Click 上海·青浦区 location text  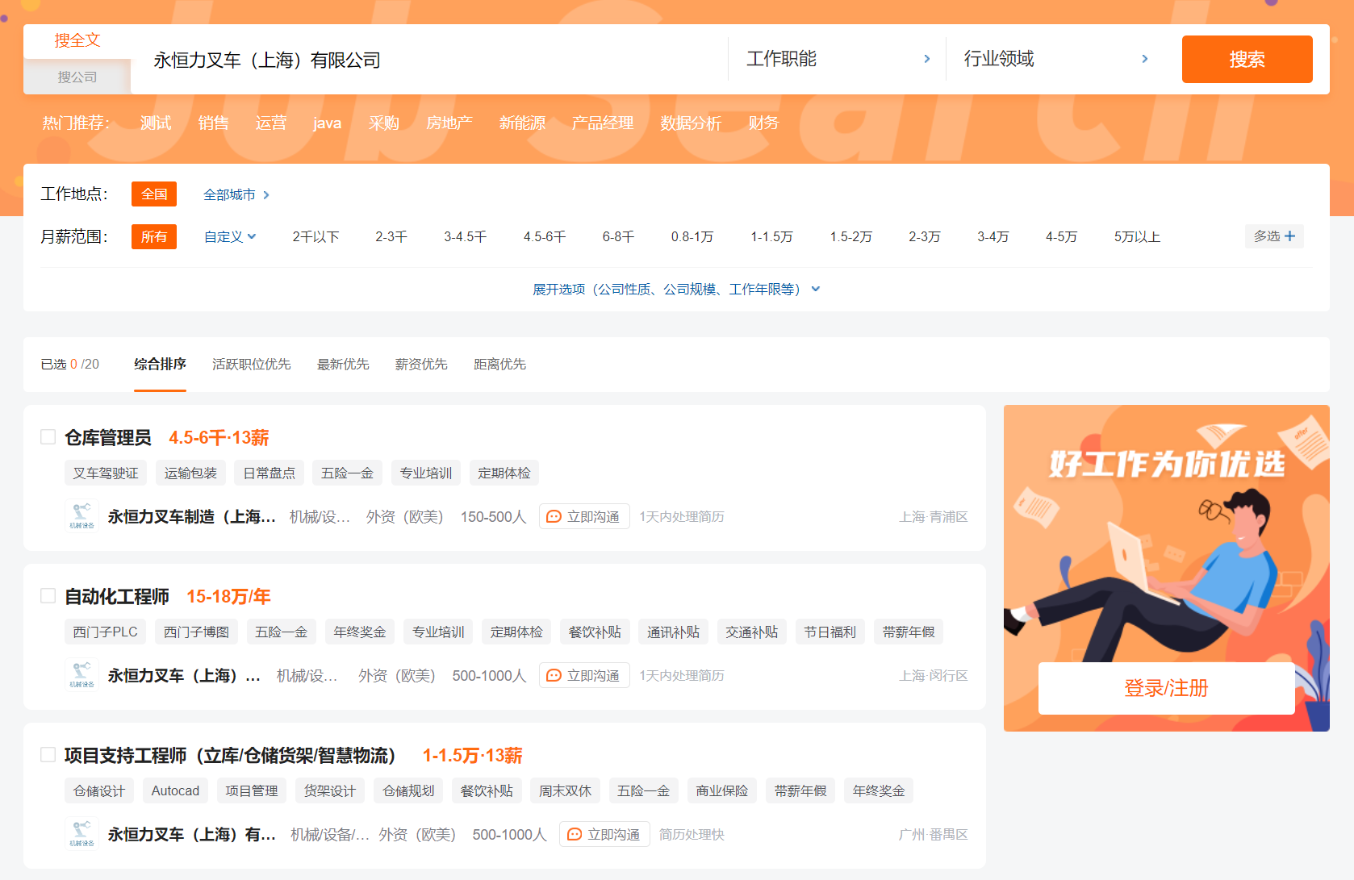point(933,516)
